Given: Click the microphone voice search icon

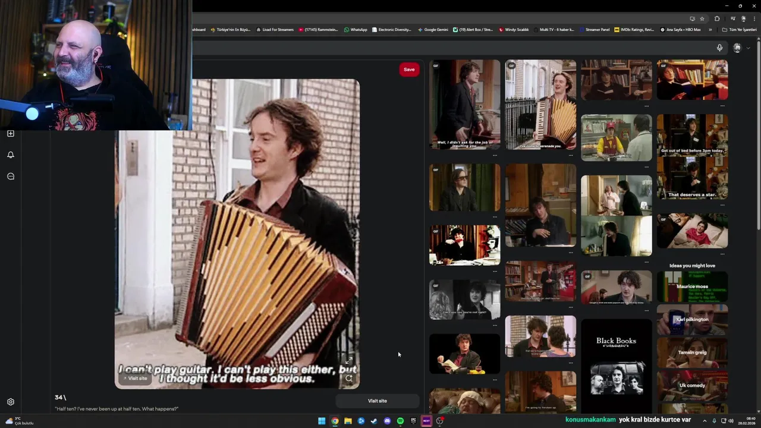Looking at the screenshot, I should tap(719, 48).
